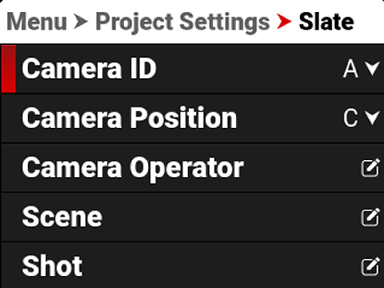This screenshot has width=384, height=288.
Task: Click the Camera Position value C
Action: tap(350, 119)
